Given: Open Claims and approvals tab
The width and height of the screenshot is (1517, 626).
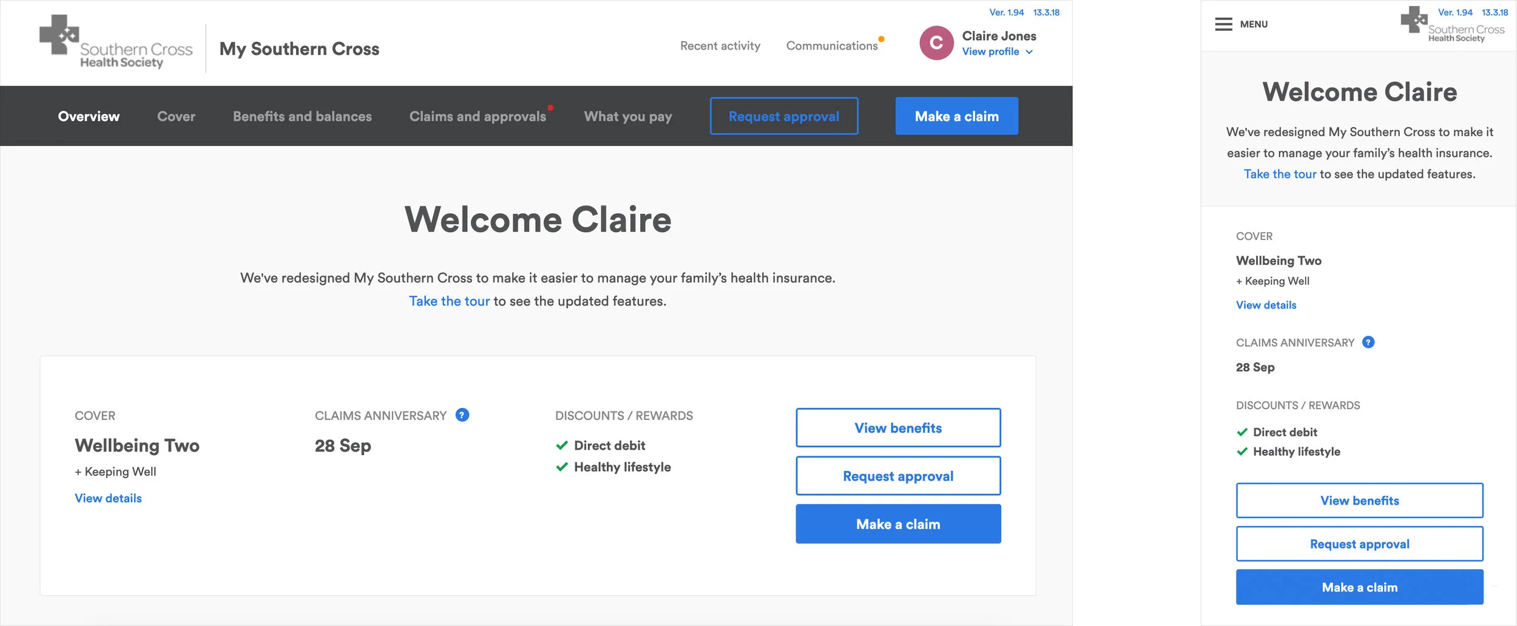Looking at the screenshot, I should tap(478, 116).
